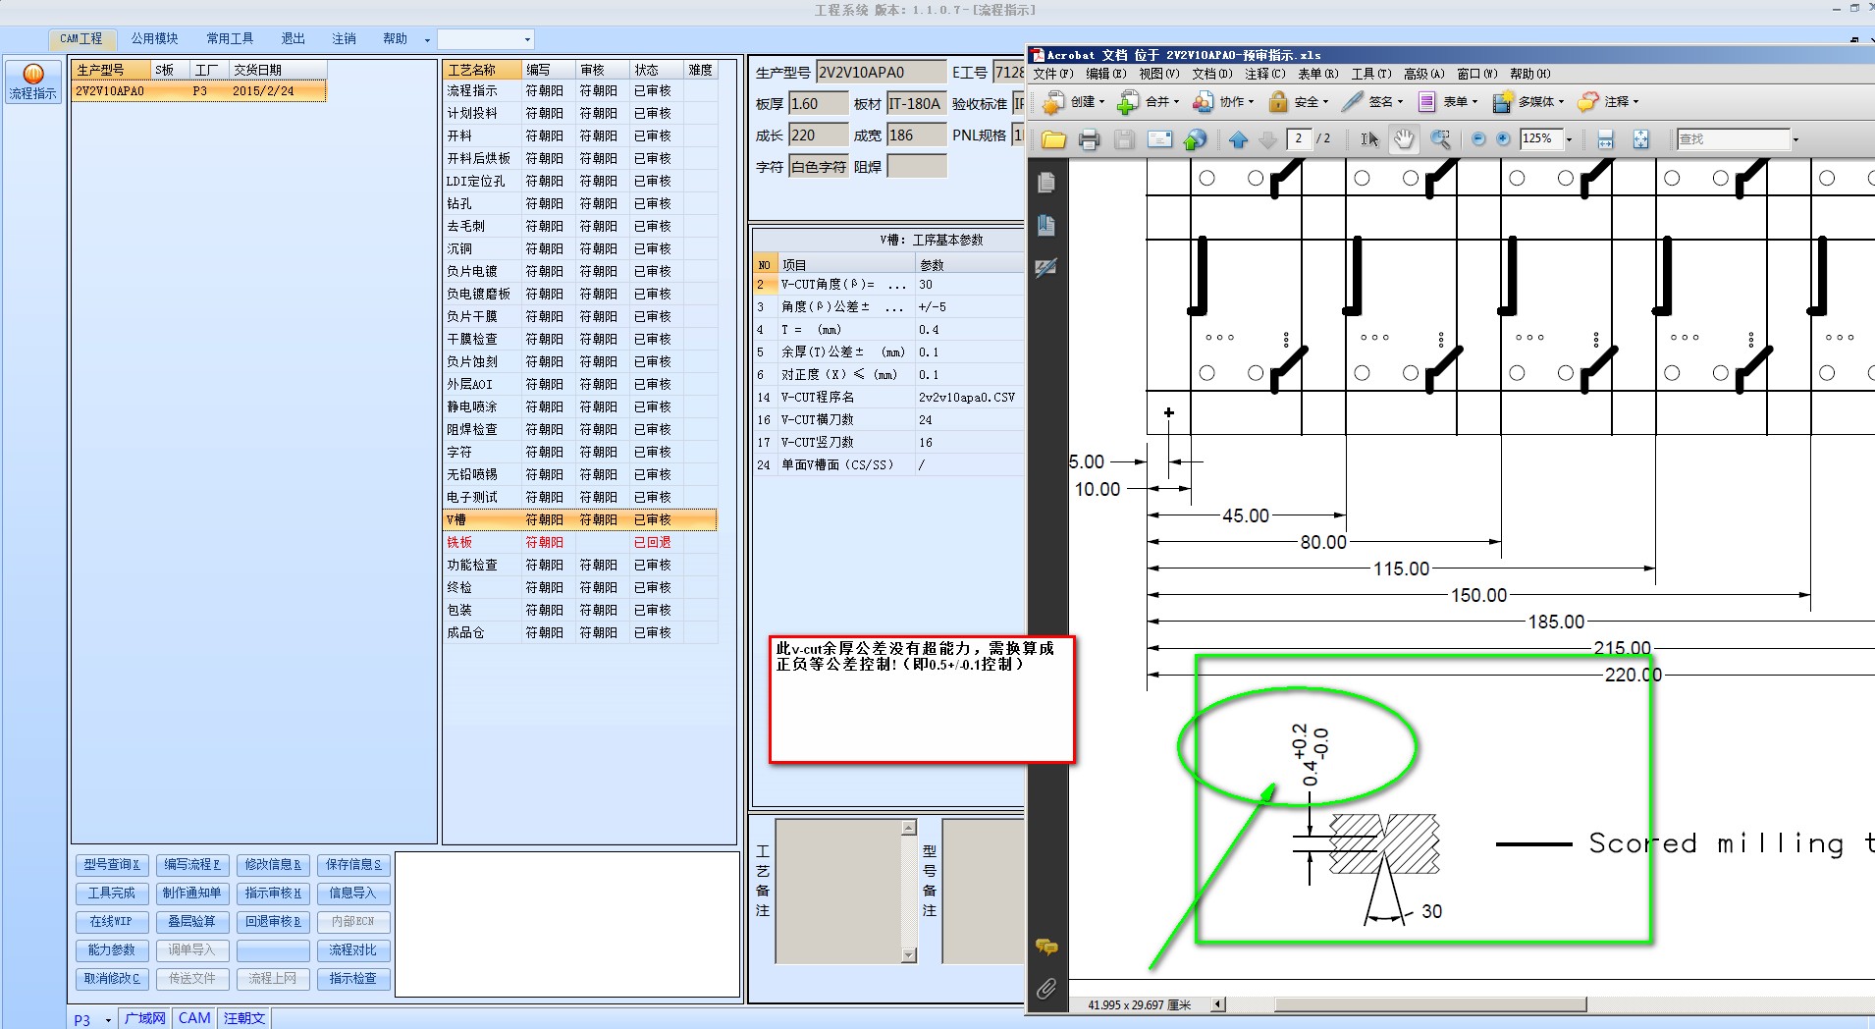1875x1029 pixels.
Task: Select the 钻孔 process row
Action: 580,204
